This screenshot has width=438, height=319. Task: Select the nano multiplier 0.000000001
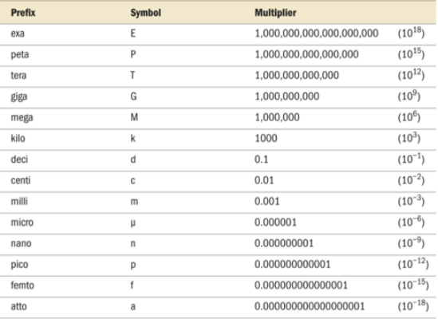click(284, 243)
